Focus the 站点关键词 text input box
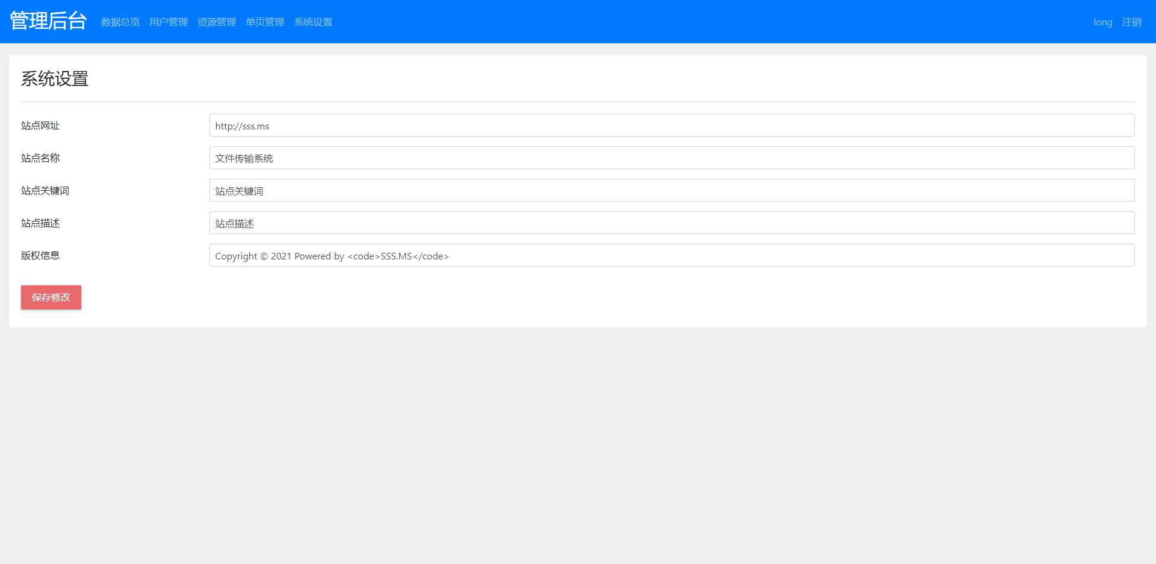Image resolution: width=1156 pixels, height=564 pixels. pyautogui.click(x=671, y=191)
